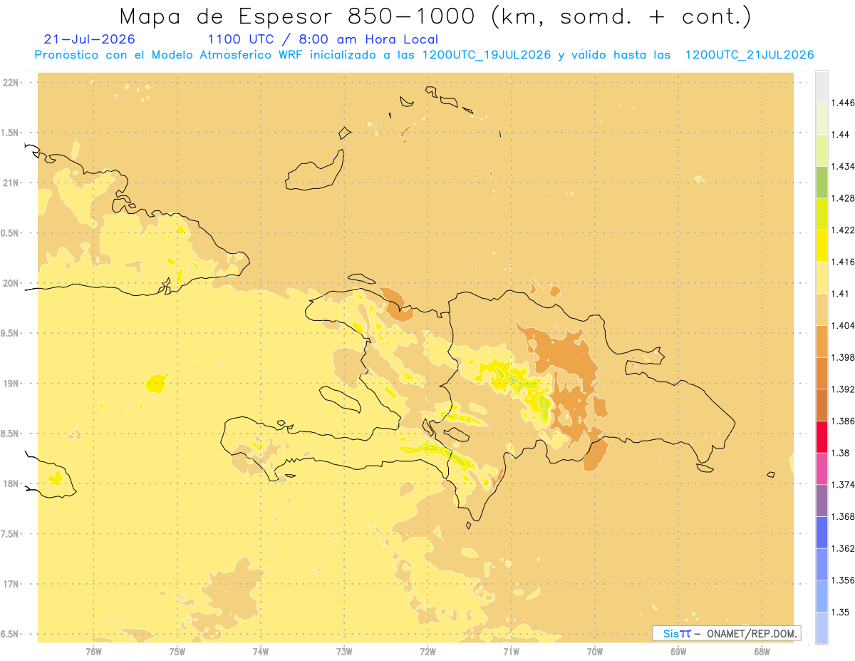Click the "1.38" colorbar value
The image size is (855, 661).
[x=841, y=453]
